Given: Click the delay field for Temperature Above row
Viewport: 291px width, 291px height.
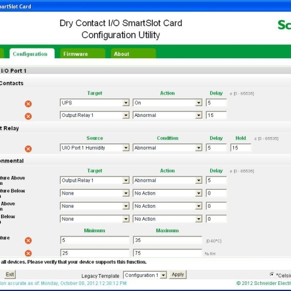Looking at the screenshot, I should (216, 181).
